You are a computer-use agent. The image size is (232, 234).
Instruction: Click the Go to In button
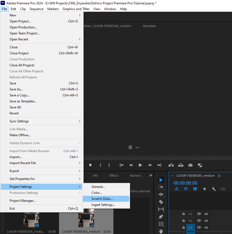[x=121, y=165]
